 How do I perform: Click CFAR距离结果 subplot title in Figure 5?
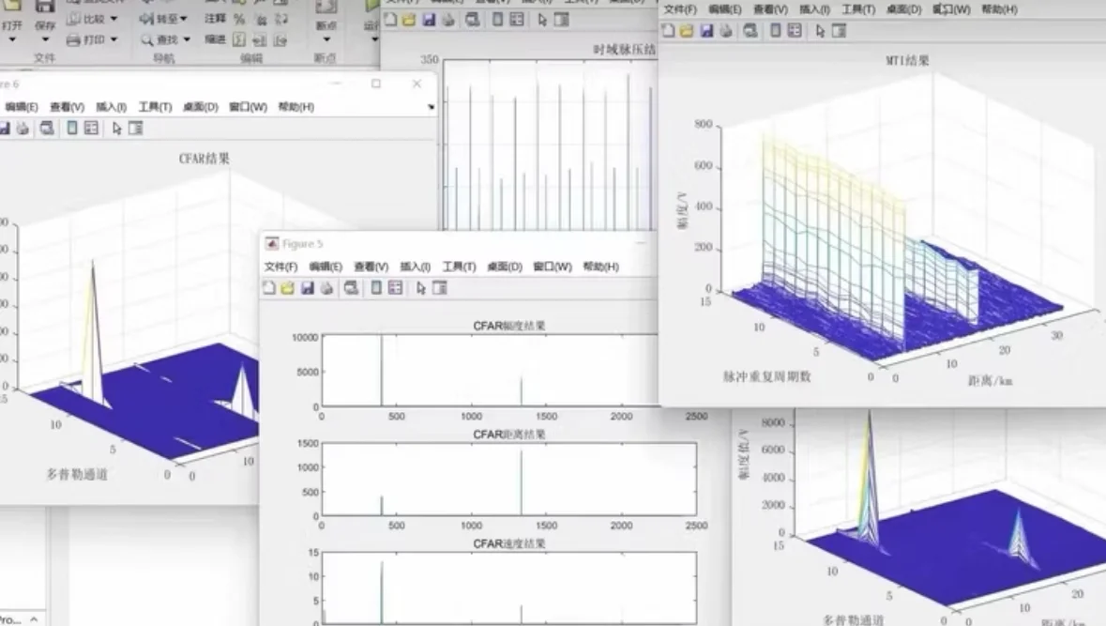tap(508, 435)
